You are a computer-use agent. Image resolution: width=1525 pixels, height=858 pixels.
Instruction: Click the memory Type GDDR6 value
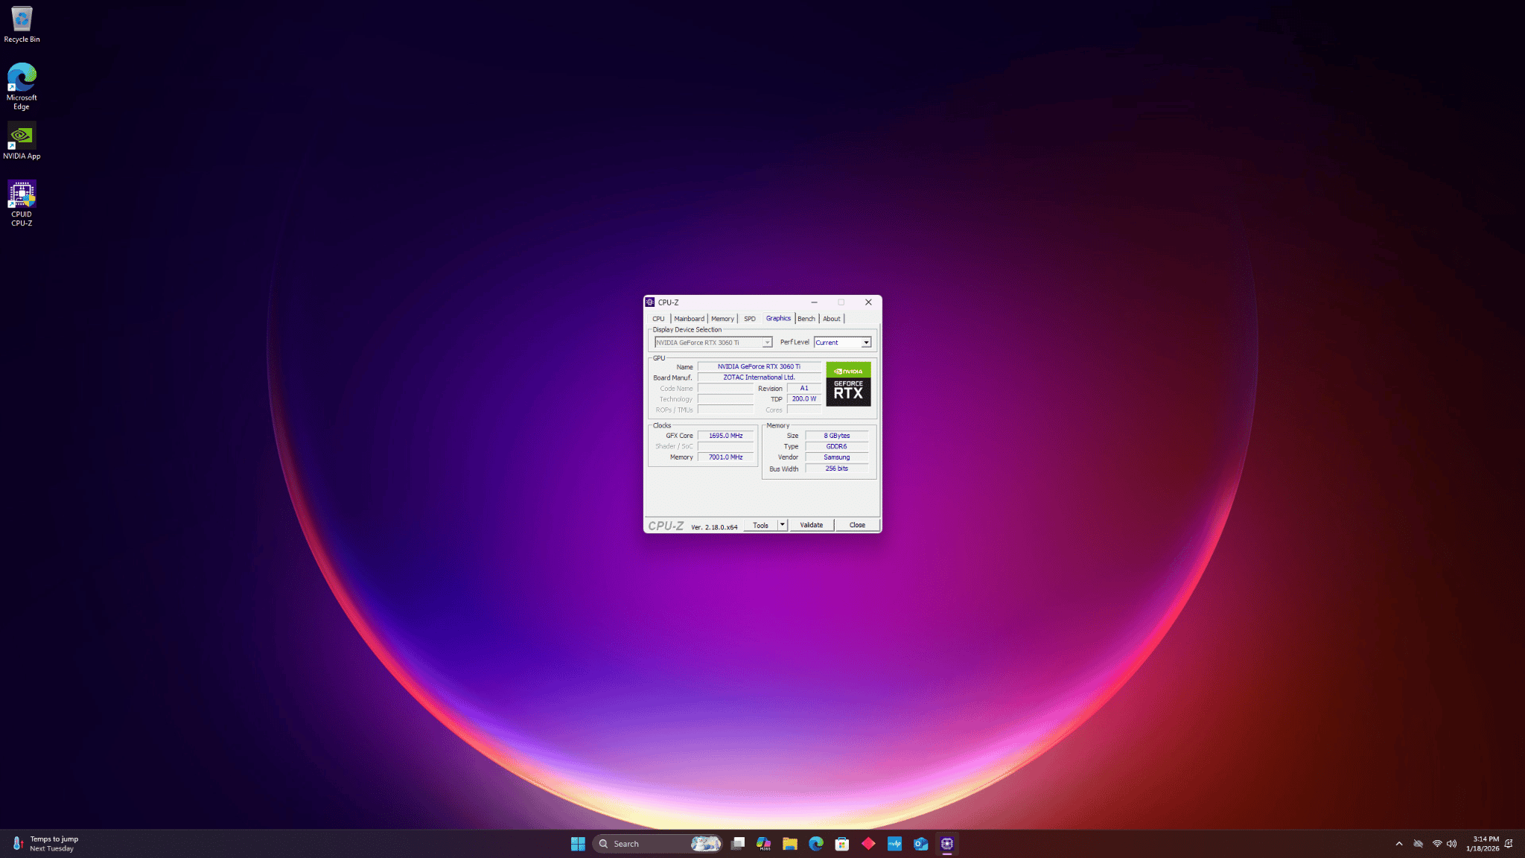[837, 447]
